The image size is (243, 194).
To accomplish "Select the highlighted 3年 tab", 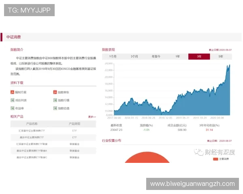I will tap(199, 57).
